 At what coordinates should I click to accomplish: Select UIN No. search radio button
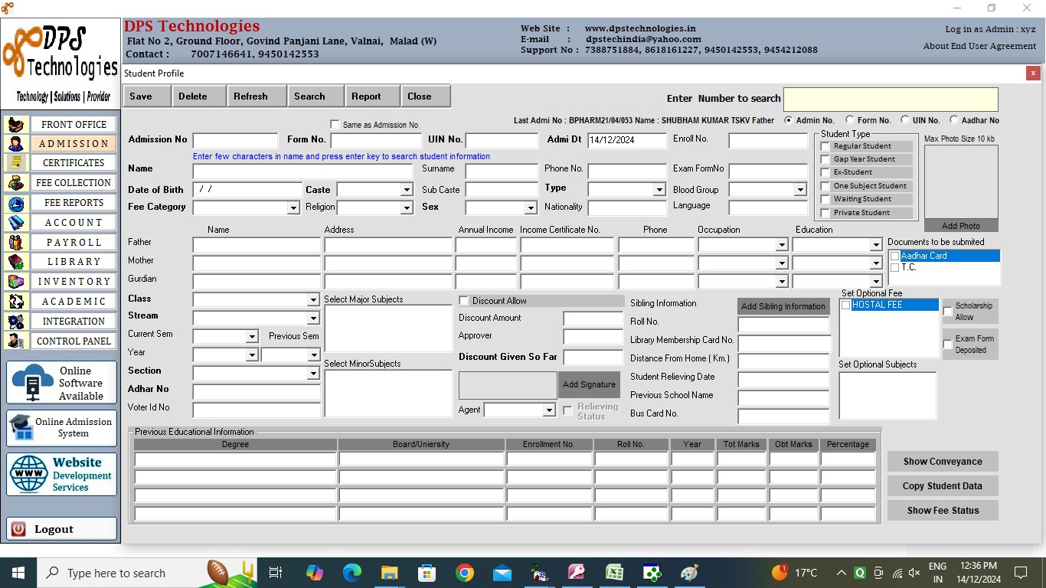tap(905, 120)
